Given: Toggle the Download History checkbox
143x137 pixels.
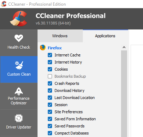Looking at the screenshot, I should [50, 91].
